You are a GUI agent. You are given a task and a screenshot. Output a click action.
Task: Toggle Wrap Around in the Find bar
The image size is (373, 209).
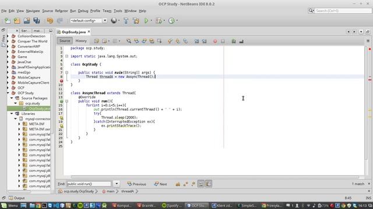tap(209, 184)
